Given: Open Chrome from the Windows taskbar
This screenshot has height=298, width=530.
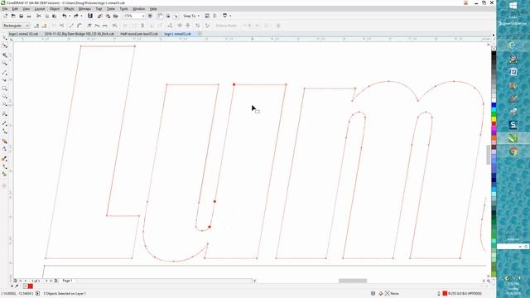Looking at the screenshot, I should pos(513,151).
